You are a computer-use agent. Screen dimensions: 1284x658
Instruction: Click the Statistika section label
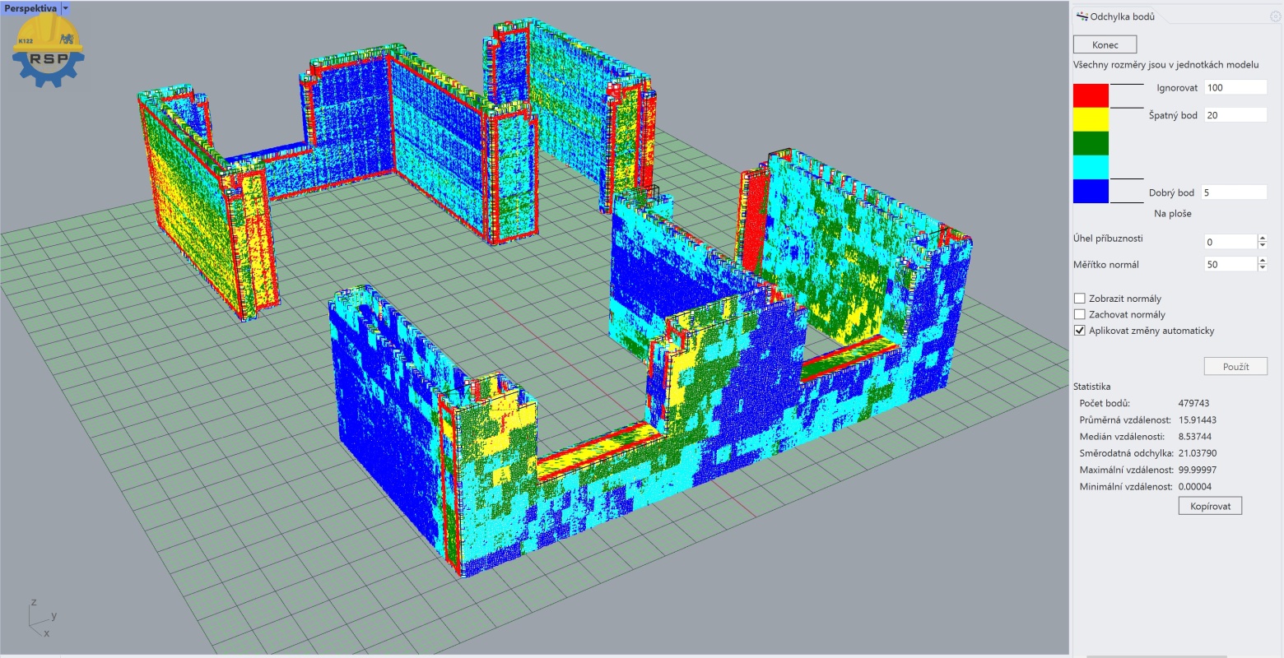[1091, 386]
